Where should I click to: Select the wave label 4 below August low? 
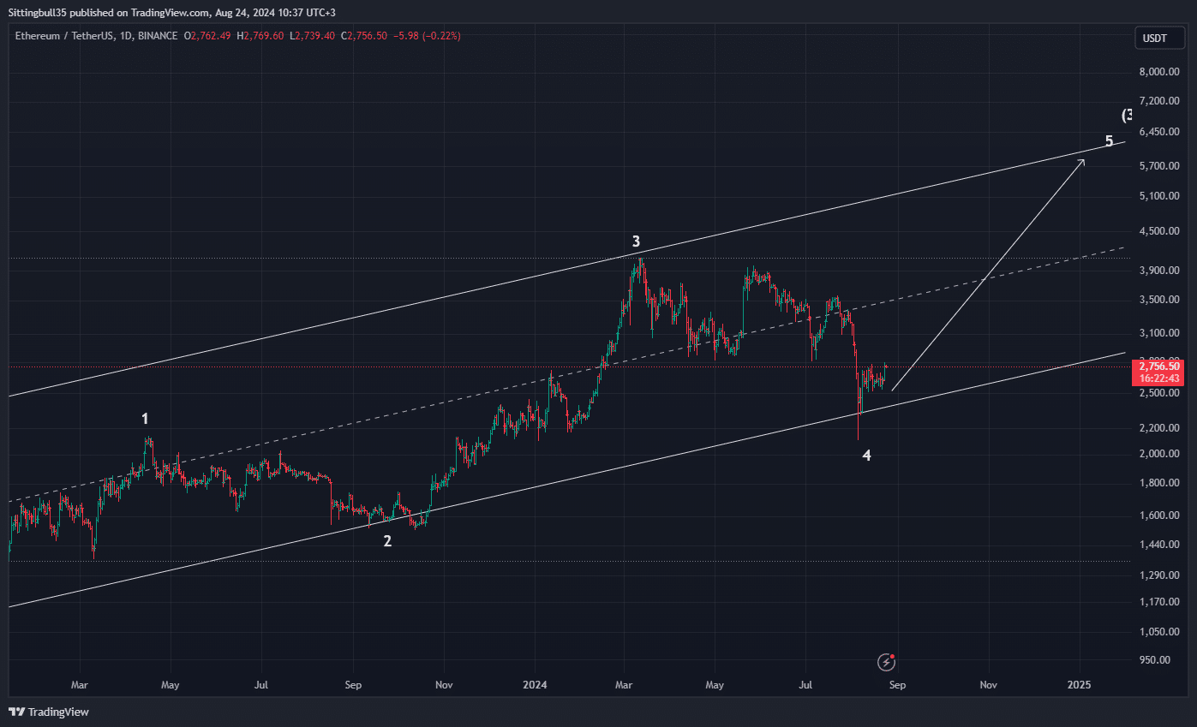pos(867,456)
